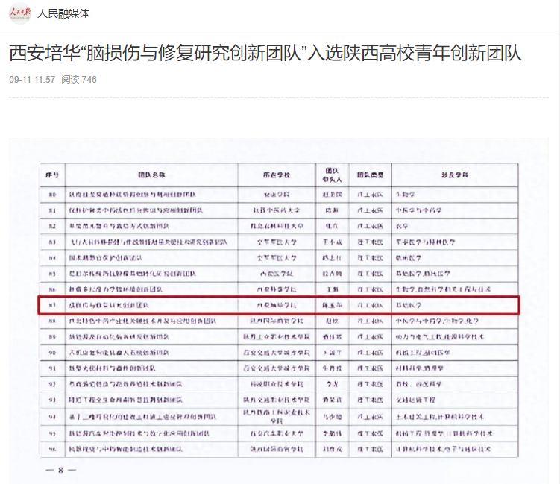Click the People's Daily logo avatar
This screenshot has width=560, height=484.
point(20,13)
